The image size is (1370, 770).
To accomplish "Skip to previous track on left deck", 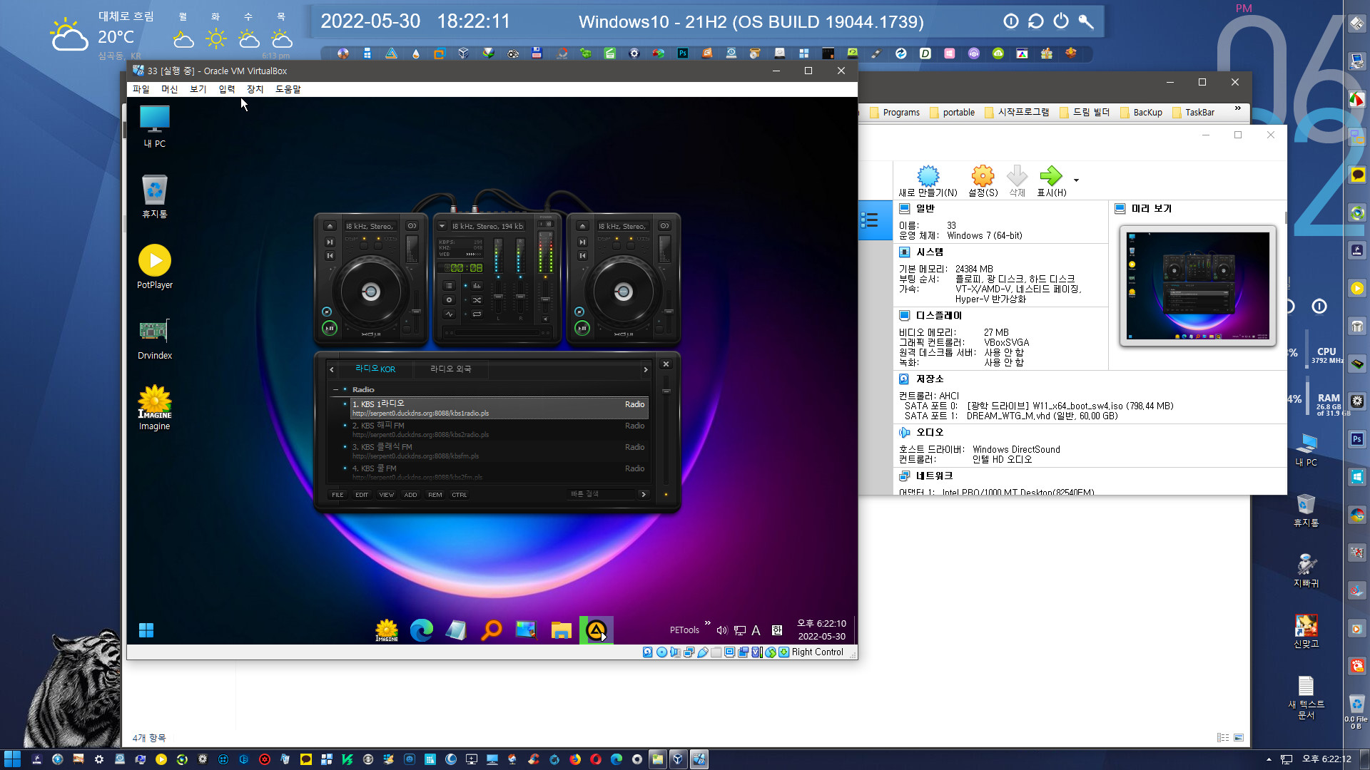I will tap(330, 256).
